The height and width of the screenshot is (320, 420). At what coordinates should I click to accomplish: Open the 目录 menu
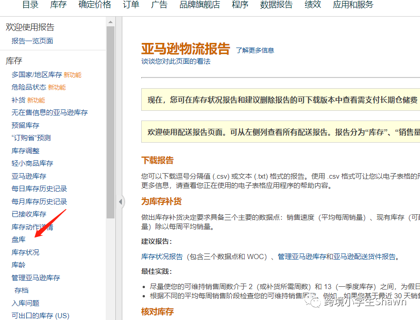(x=30, y=5)
